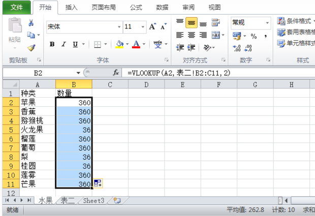Expand the font size dropdown
This screenshot has height=216, width=315.
pos(143,26)
